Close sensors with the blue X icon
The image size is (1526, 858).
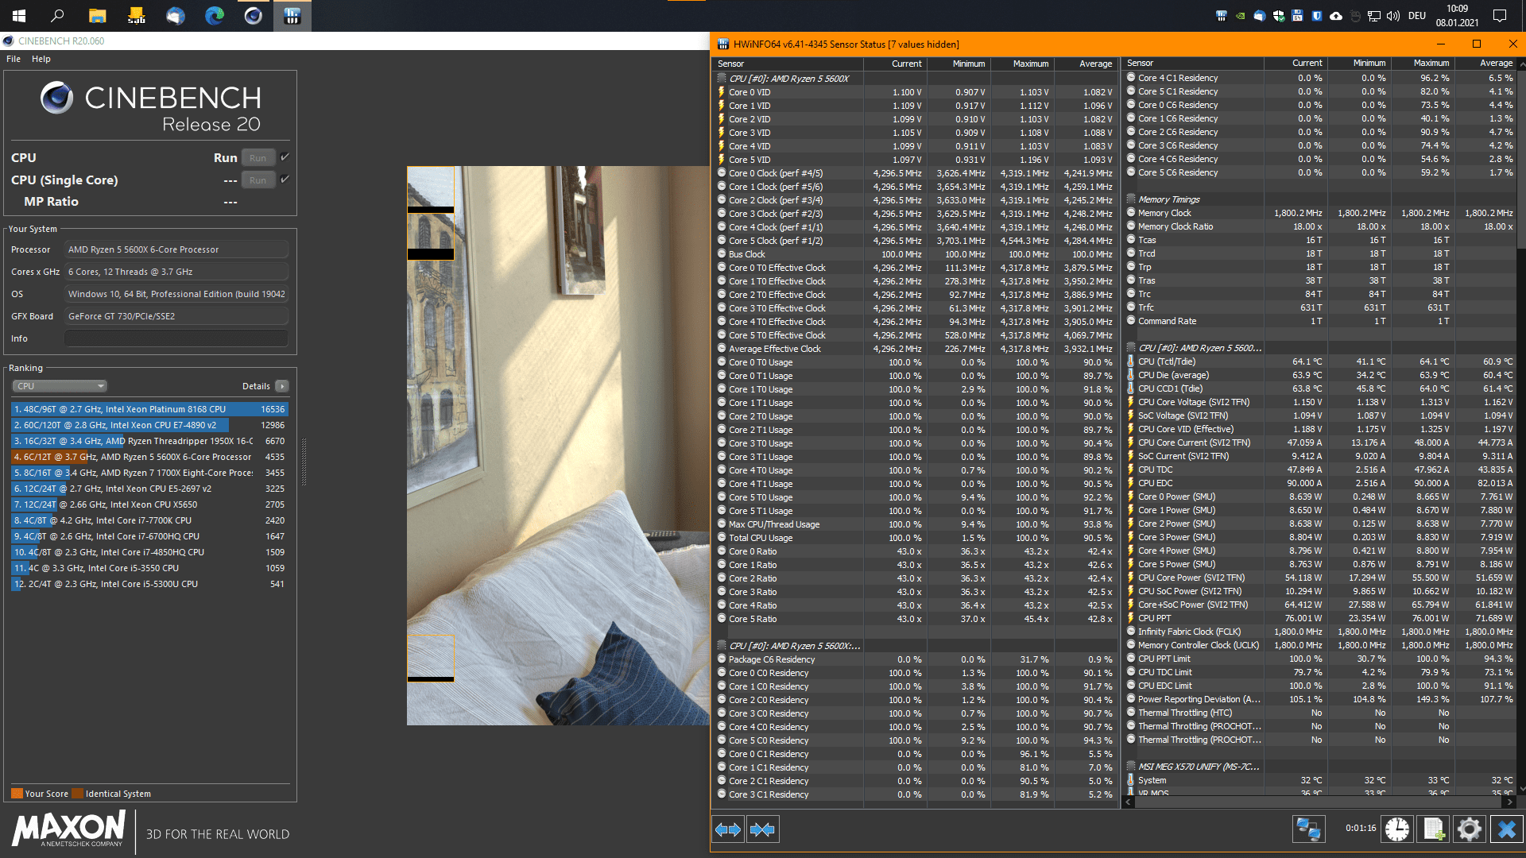click(x=1507, y=829)
